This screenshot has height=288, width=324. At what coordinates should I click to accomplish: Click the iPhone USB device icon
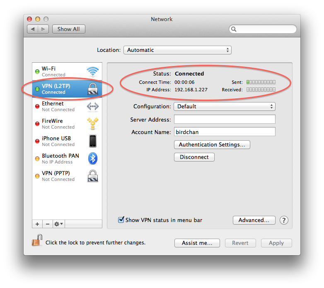pos(93,141)
